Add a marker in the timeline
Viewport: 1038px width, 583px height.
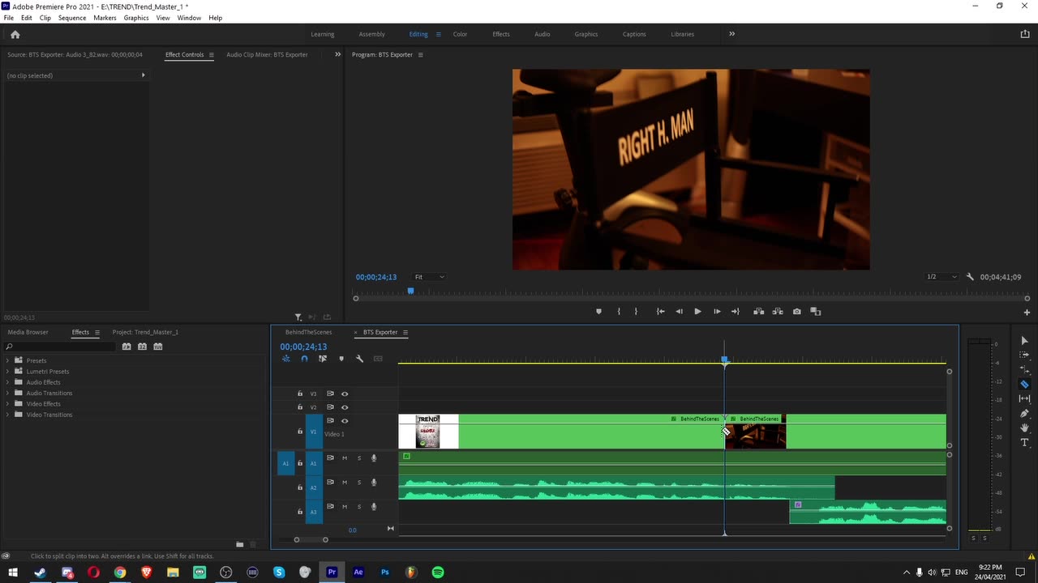pos(341,359)
